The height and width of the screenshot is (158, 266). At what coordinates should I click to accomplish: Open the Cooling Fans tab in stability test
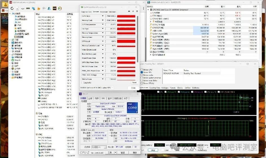[x=155, y=88]
